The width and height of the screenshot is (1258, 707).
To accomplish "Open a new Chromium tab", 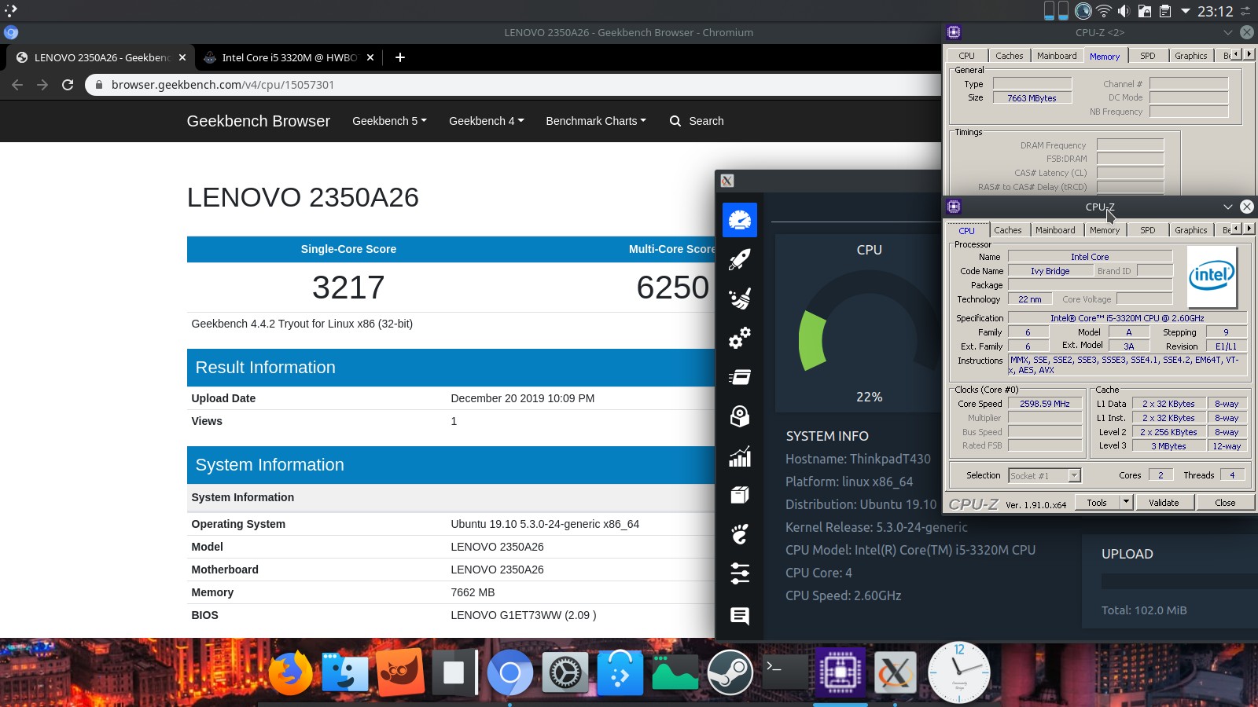I will pos(400,57).
